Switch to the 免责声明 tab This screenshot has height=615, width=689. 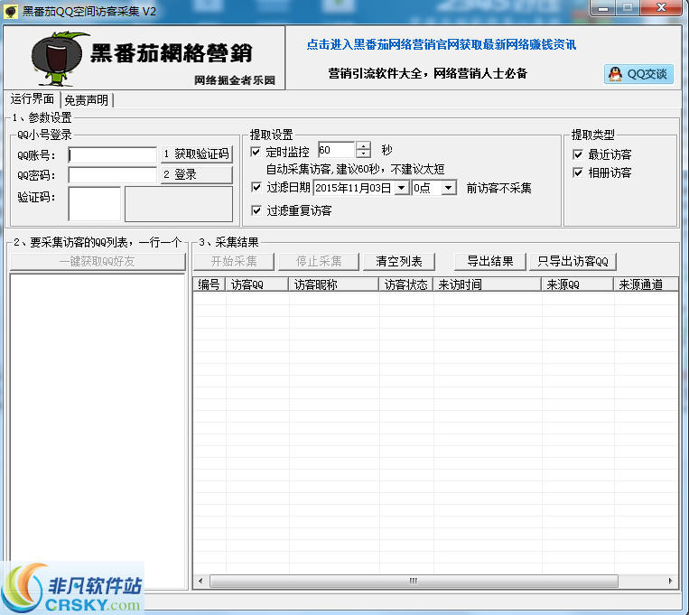(x=86, y=100)
